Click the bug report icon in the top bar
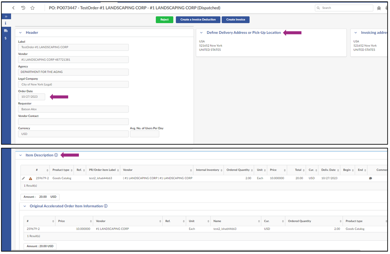Image resolution: width=390 pixels, height=254 pixels. pyautogui.click(x=379, y=8)
